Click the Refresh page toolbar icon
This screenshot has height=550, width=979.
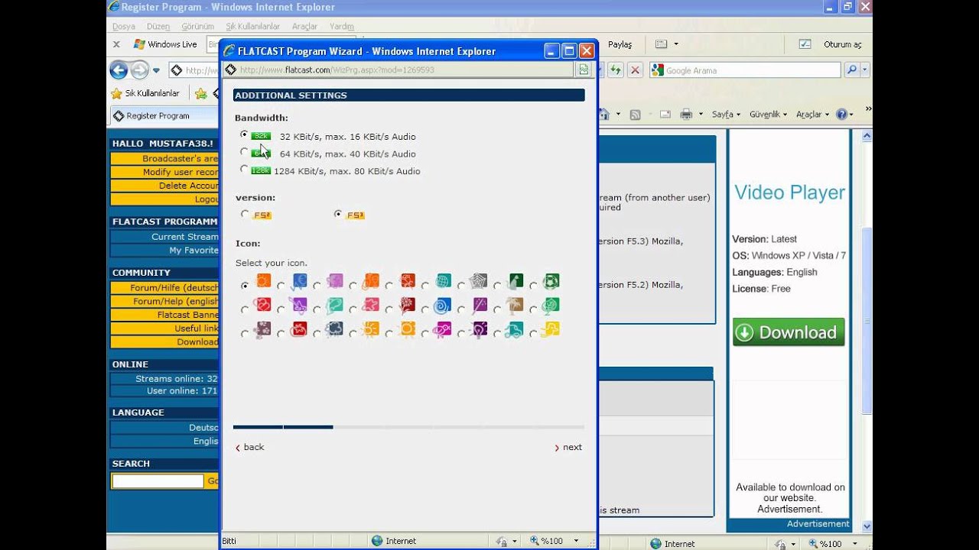[x=616, y=70]
